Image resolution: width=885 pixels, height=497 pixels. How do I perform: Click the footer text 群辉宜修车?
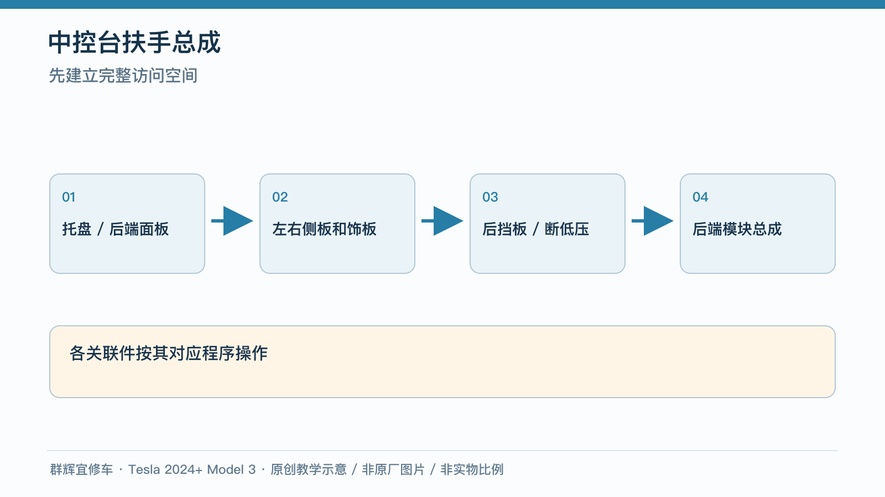(x=81, y=469)
